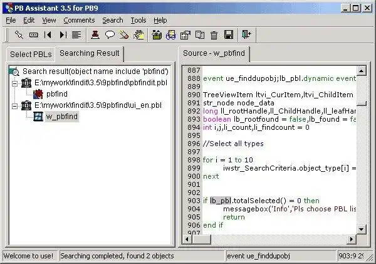Click the speech bubble comment icon
376x264 pixels.
[x=110, y=34]
